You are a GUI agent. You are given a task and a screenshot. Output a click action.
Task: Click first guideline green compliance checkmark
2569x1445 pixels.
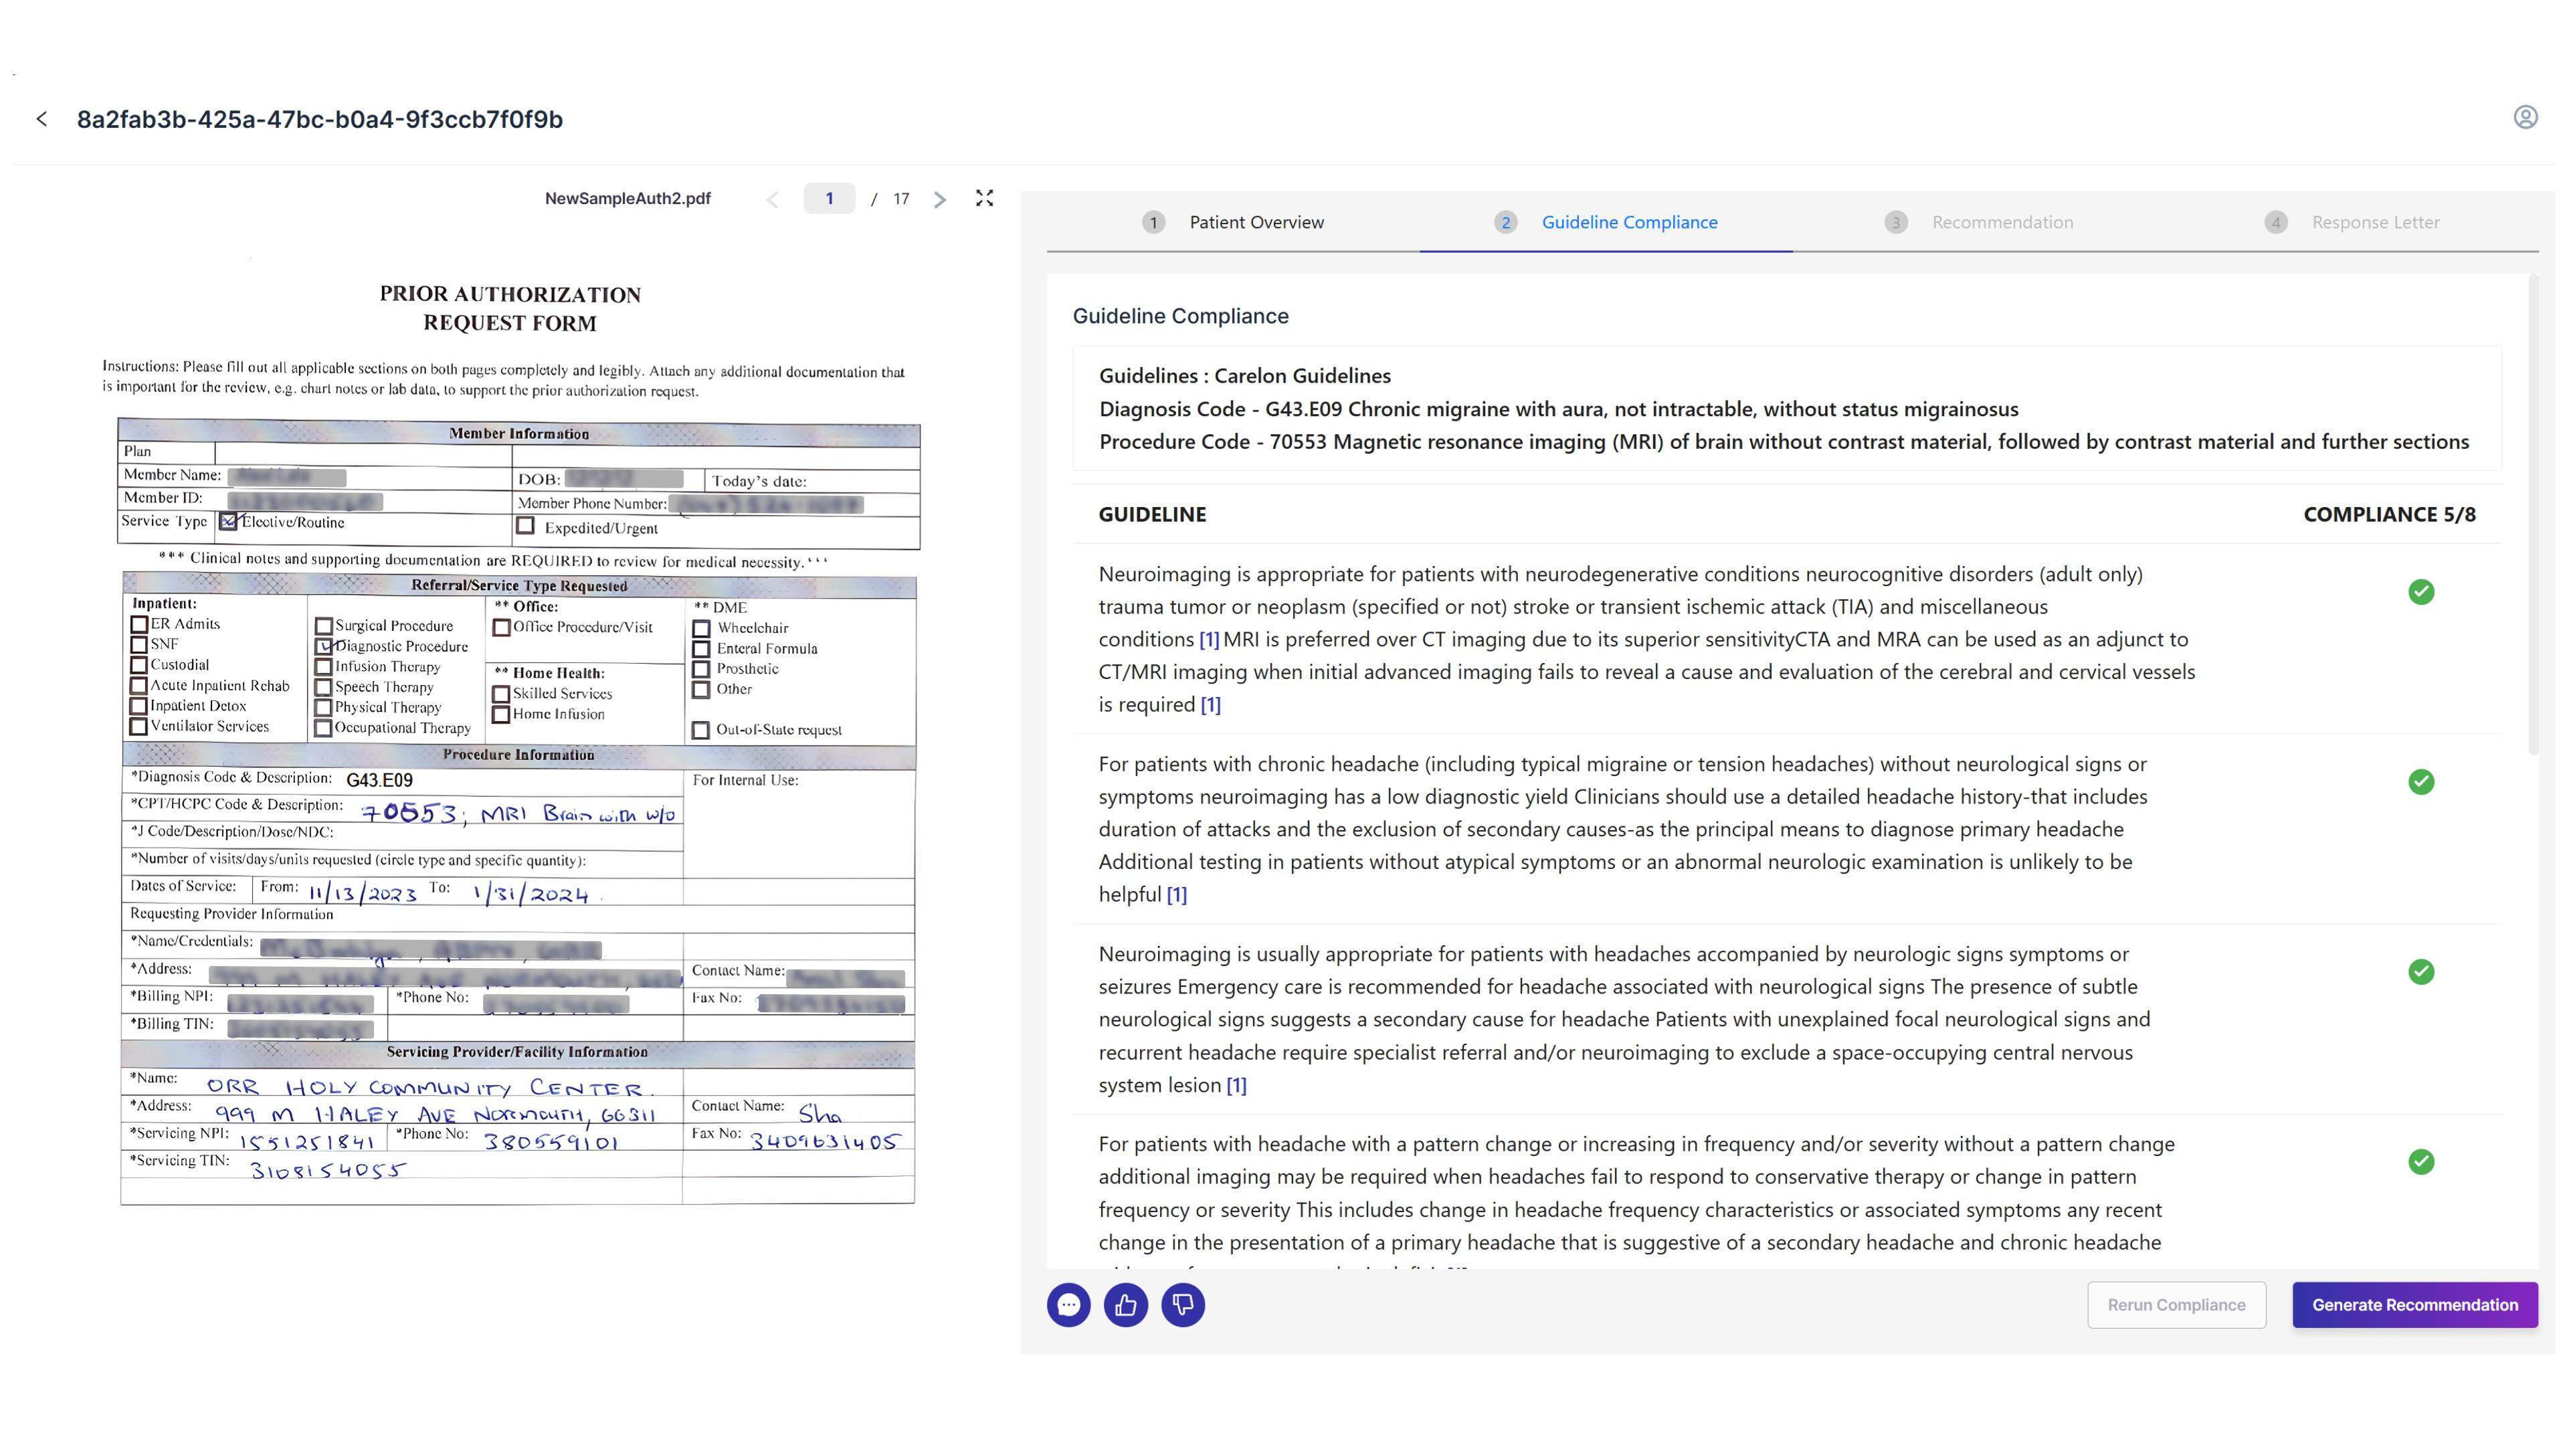pos(2420,592)
